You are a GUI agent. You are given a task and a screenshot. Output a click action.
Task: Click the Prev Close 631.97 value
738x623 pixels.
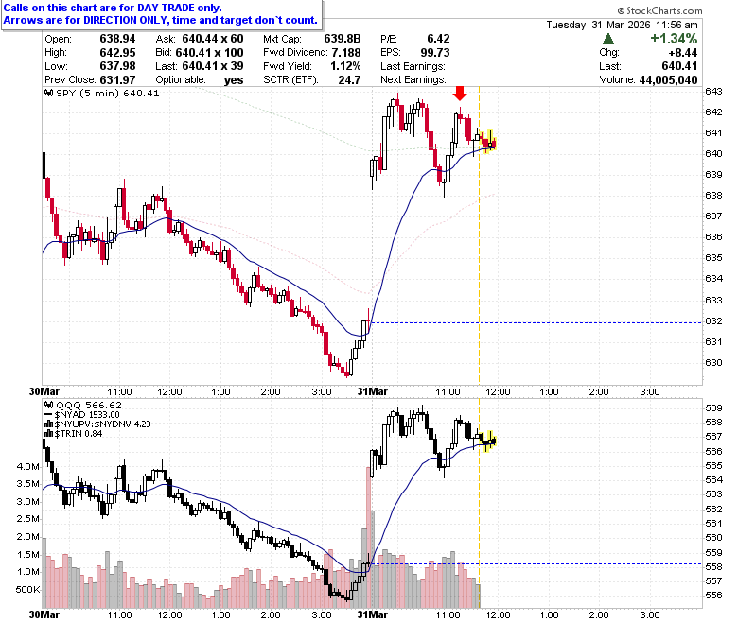tap(117, 80)
